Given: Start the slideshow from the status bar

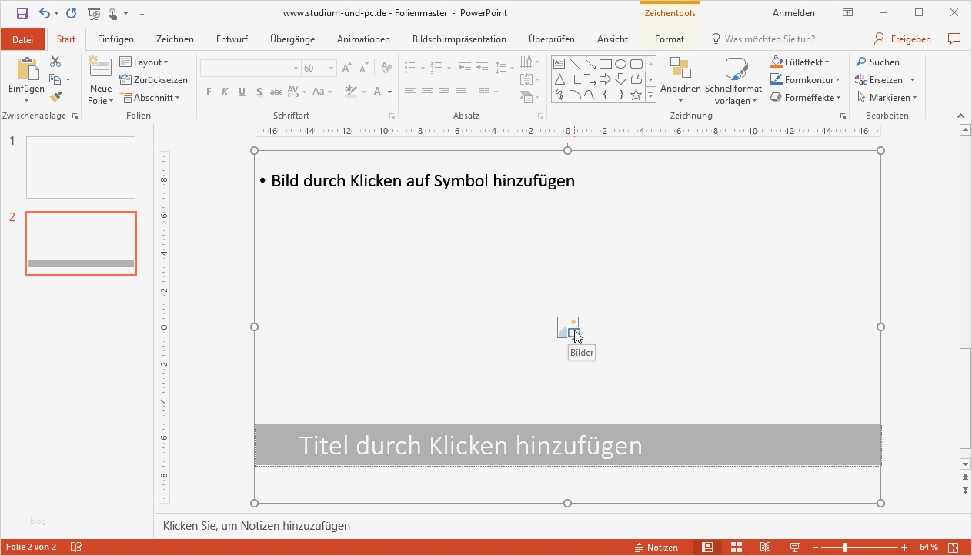Looking at the screenshot, I should [793, 547].
